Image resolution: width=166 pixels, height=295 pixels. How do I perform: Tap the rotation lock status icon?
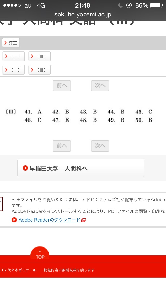pos(129,5)
